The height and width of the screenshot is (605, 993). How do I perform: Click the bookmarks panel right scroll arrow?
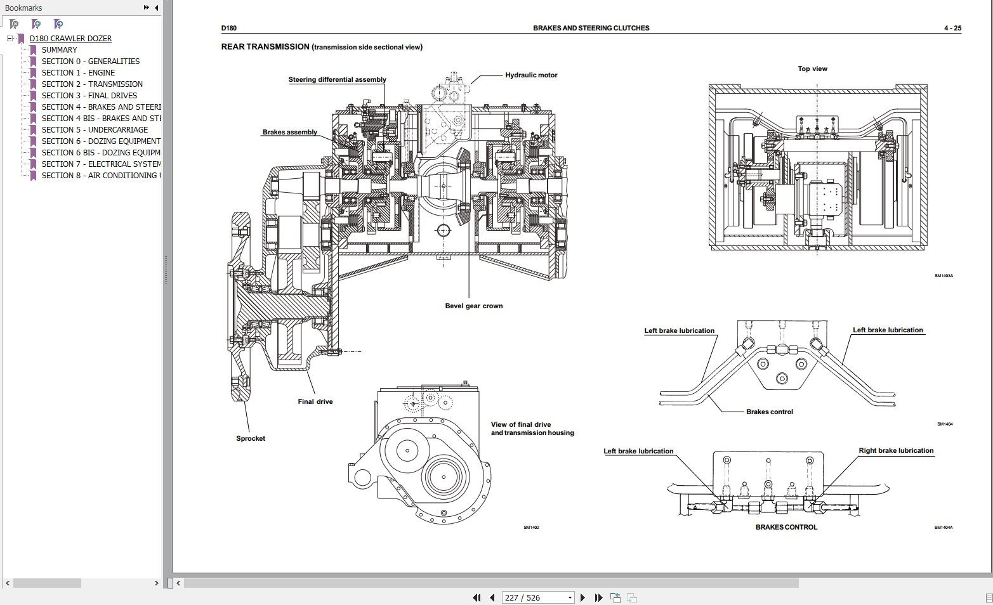click(156, 583)
